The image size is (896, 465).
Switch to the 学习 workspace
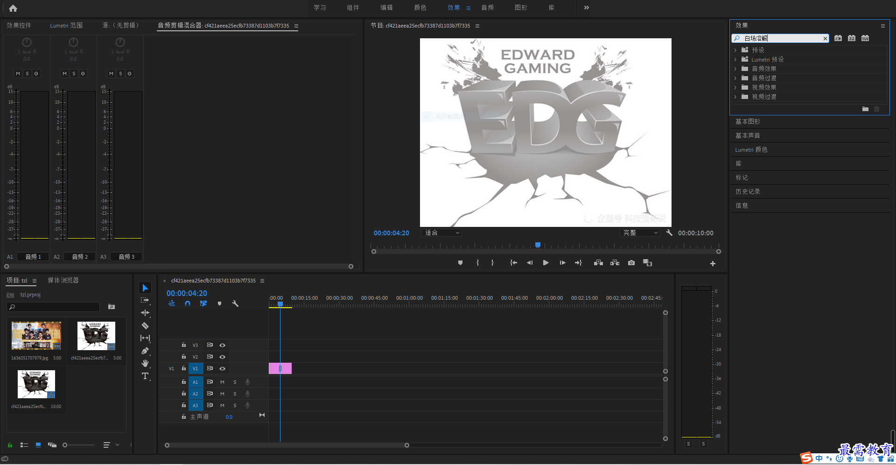point(320,7)
